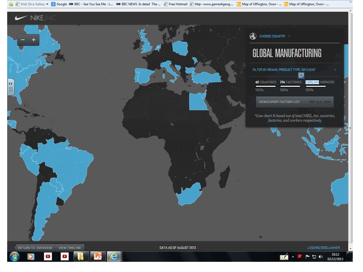This screenshot has width=363, height=272.
Task: Click the Factories 100% progress bar
Action: coord(290,86)
